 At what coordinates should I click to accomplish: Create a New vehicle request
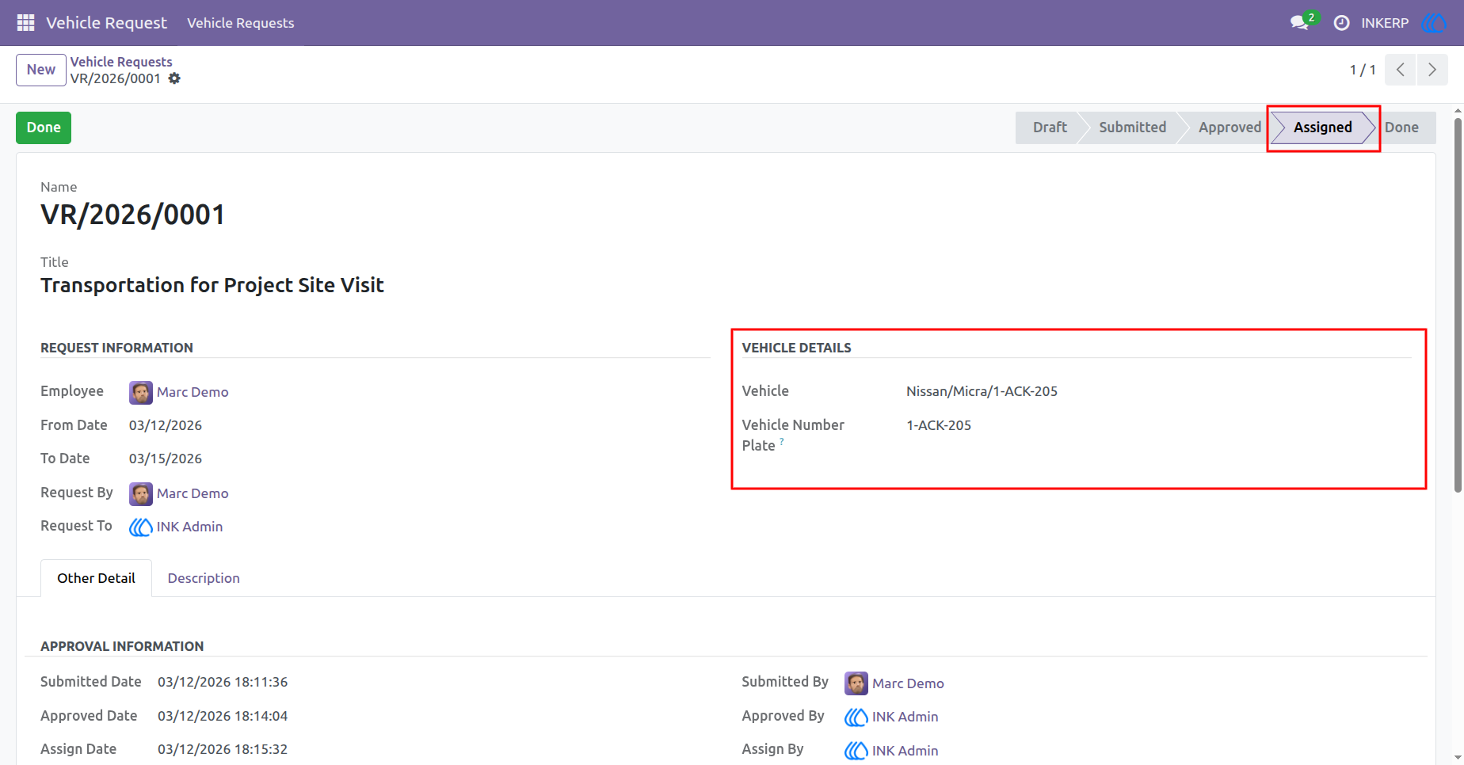pos(41,70)
